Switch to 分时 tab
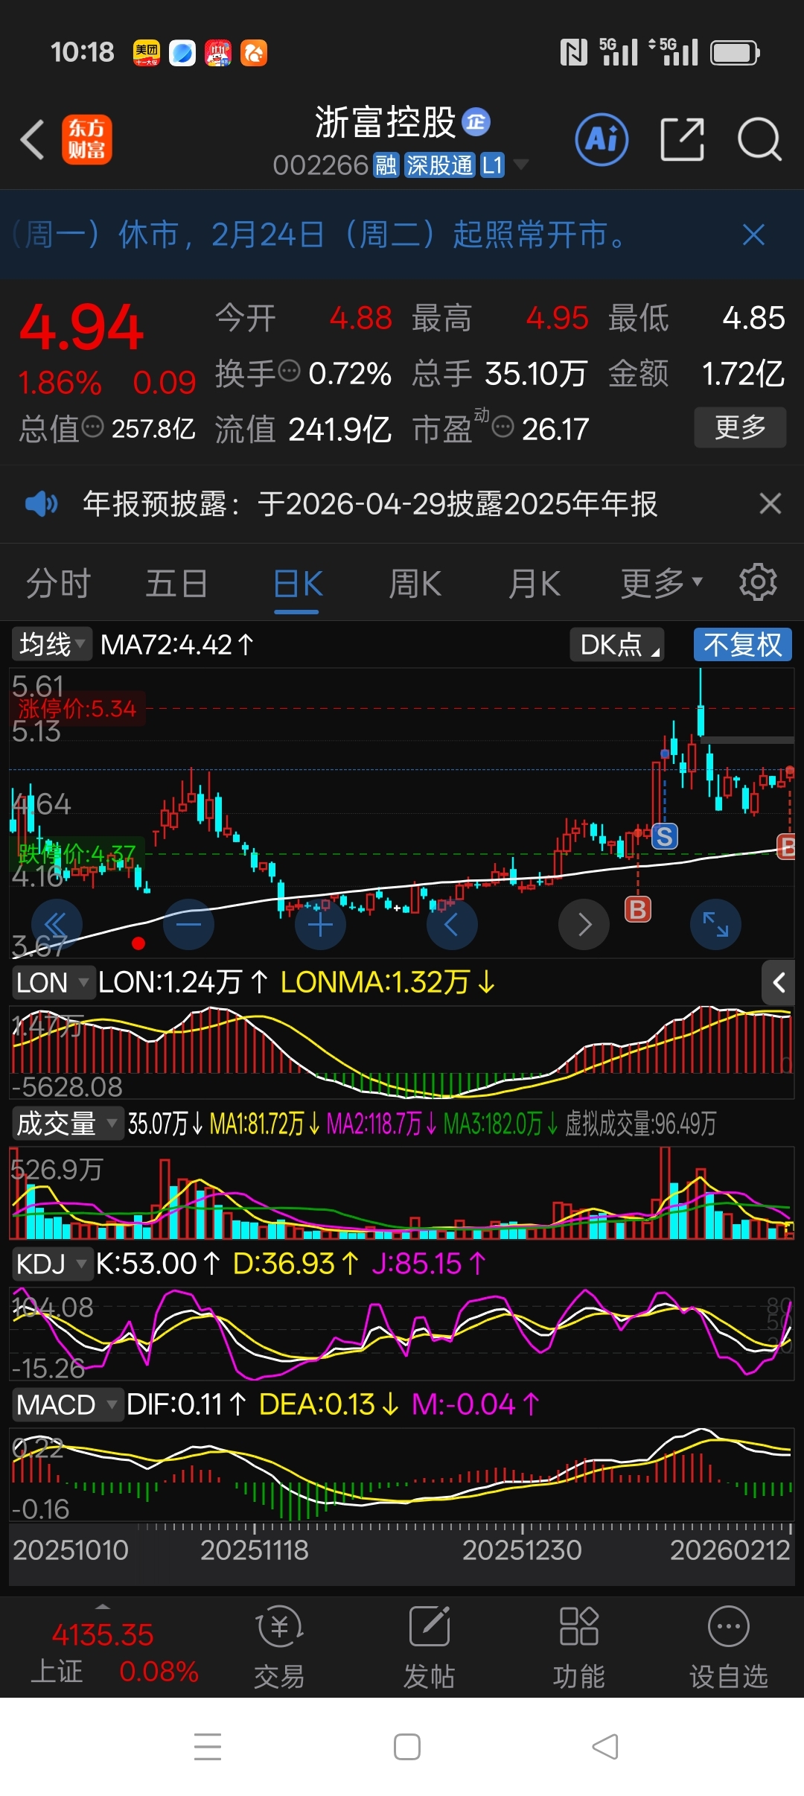 58,583
